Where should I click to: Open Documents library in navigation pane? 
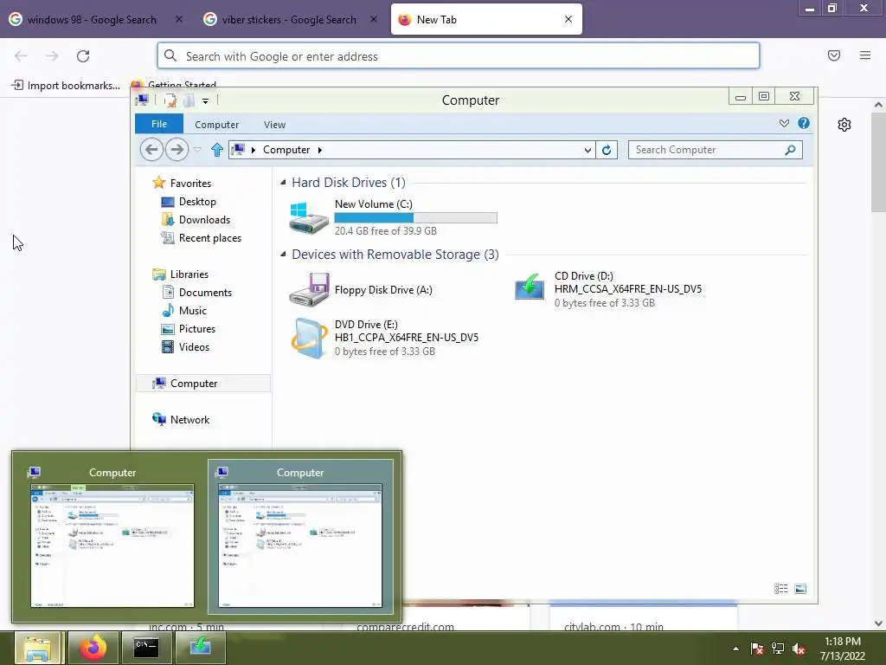click(205, 293)
